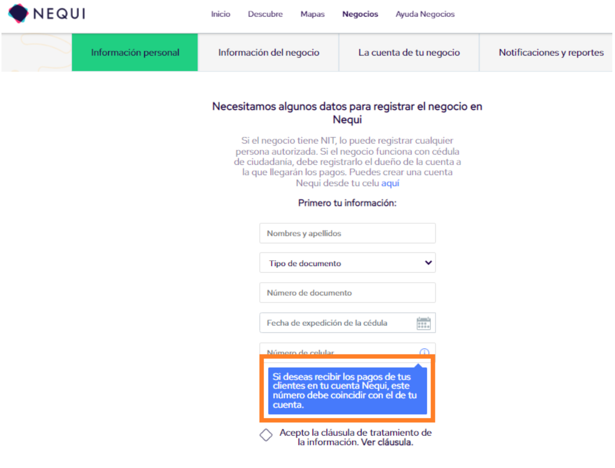
Task: Go to Inicio in top navigation
Action: click(x=221, y=14)
